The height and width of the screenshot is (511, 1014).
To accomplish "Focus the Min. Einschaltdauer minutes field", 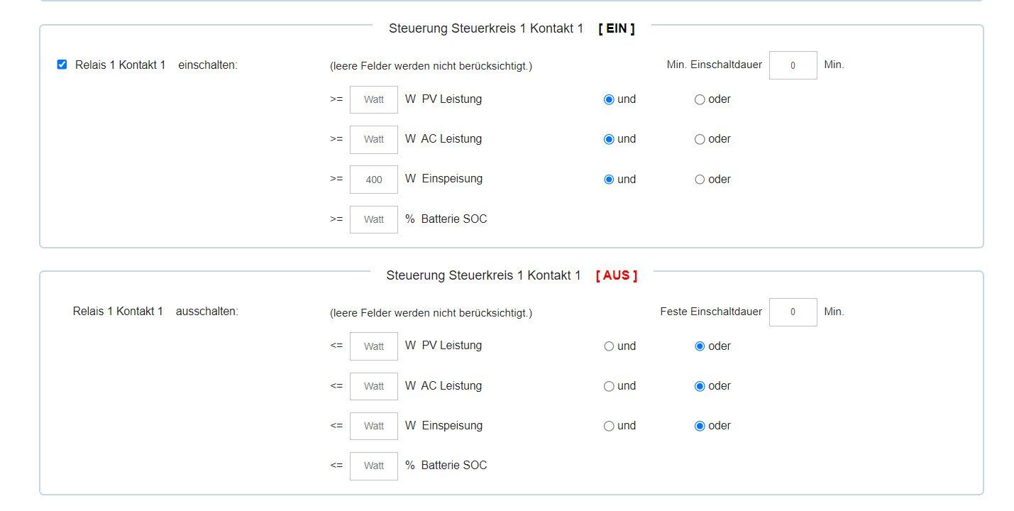I will [x=793, y=65].
